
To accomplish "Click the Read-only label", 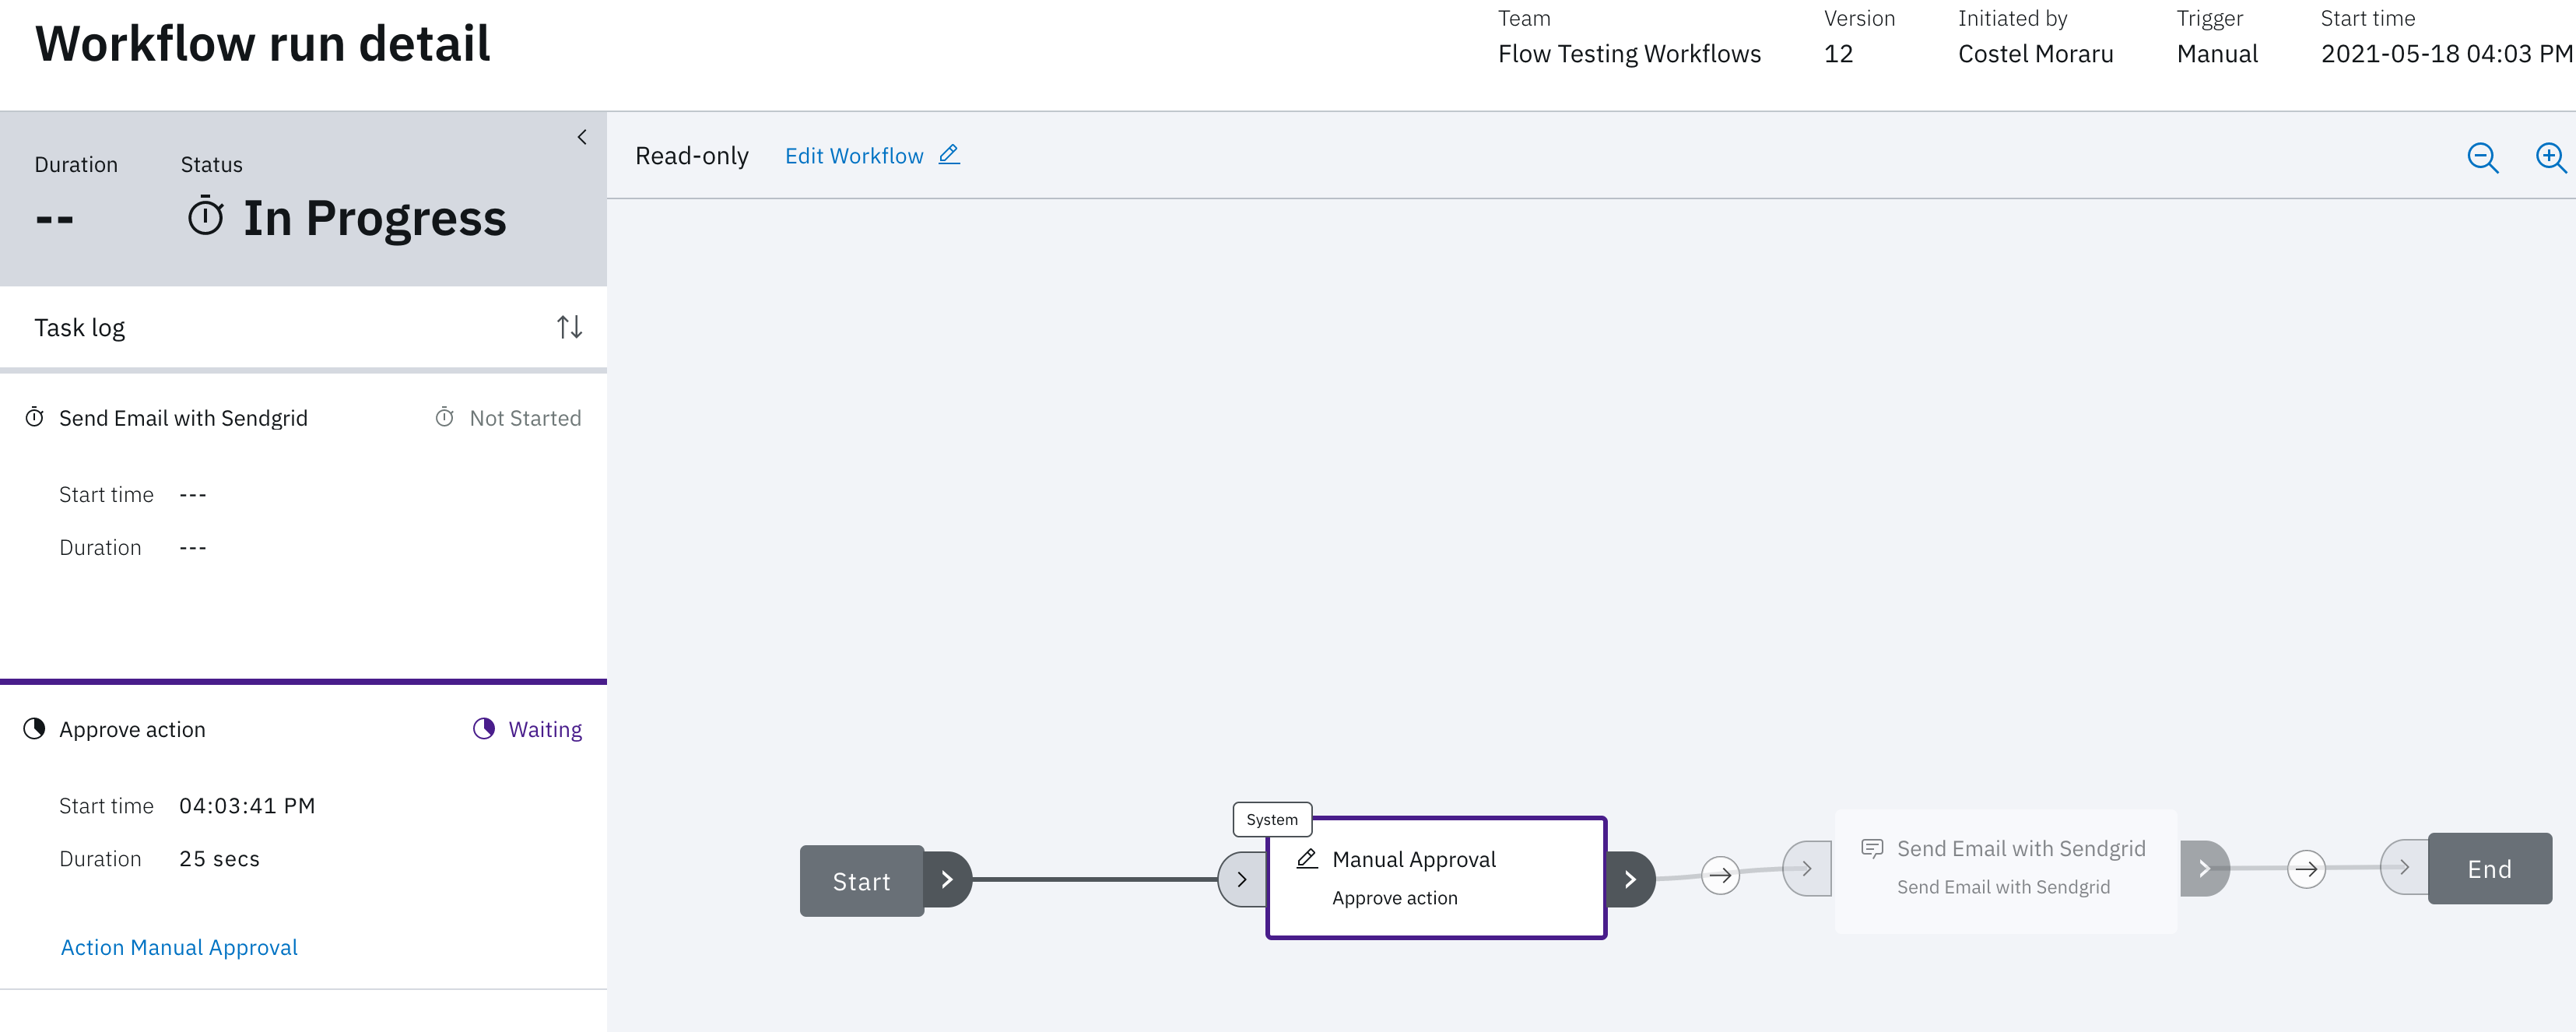I will (692, 156).
